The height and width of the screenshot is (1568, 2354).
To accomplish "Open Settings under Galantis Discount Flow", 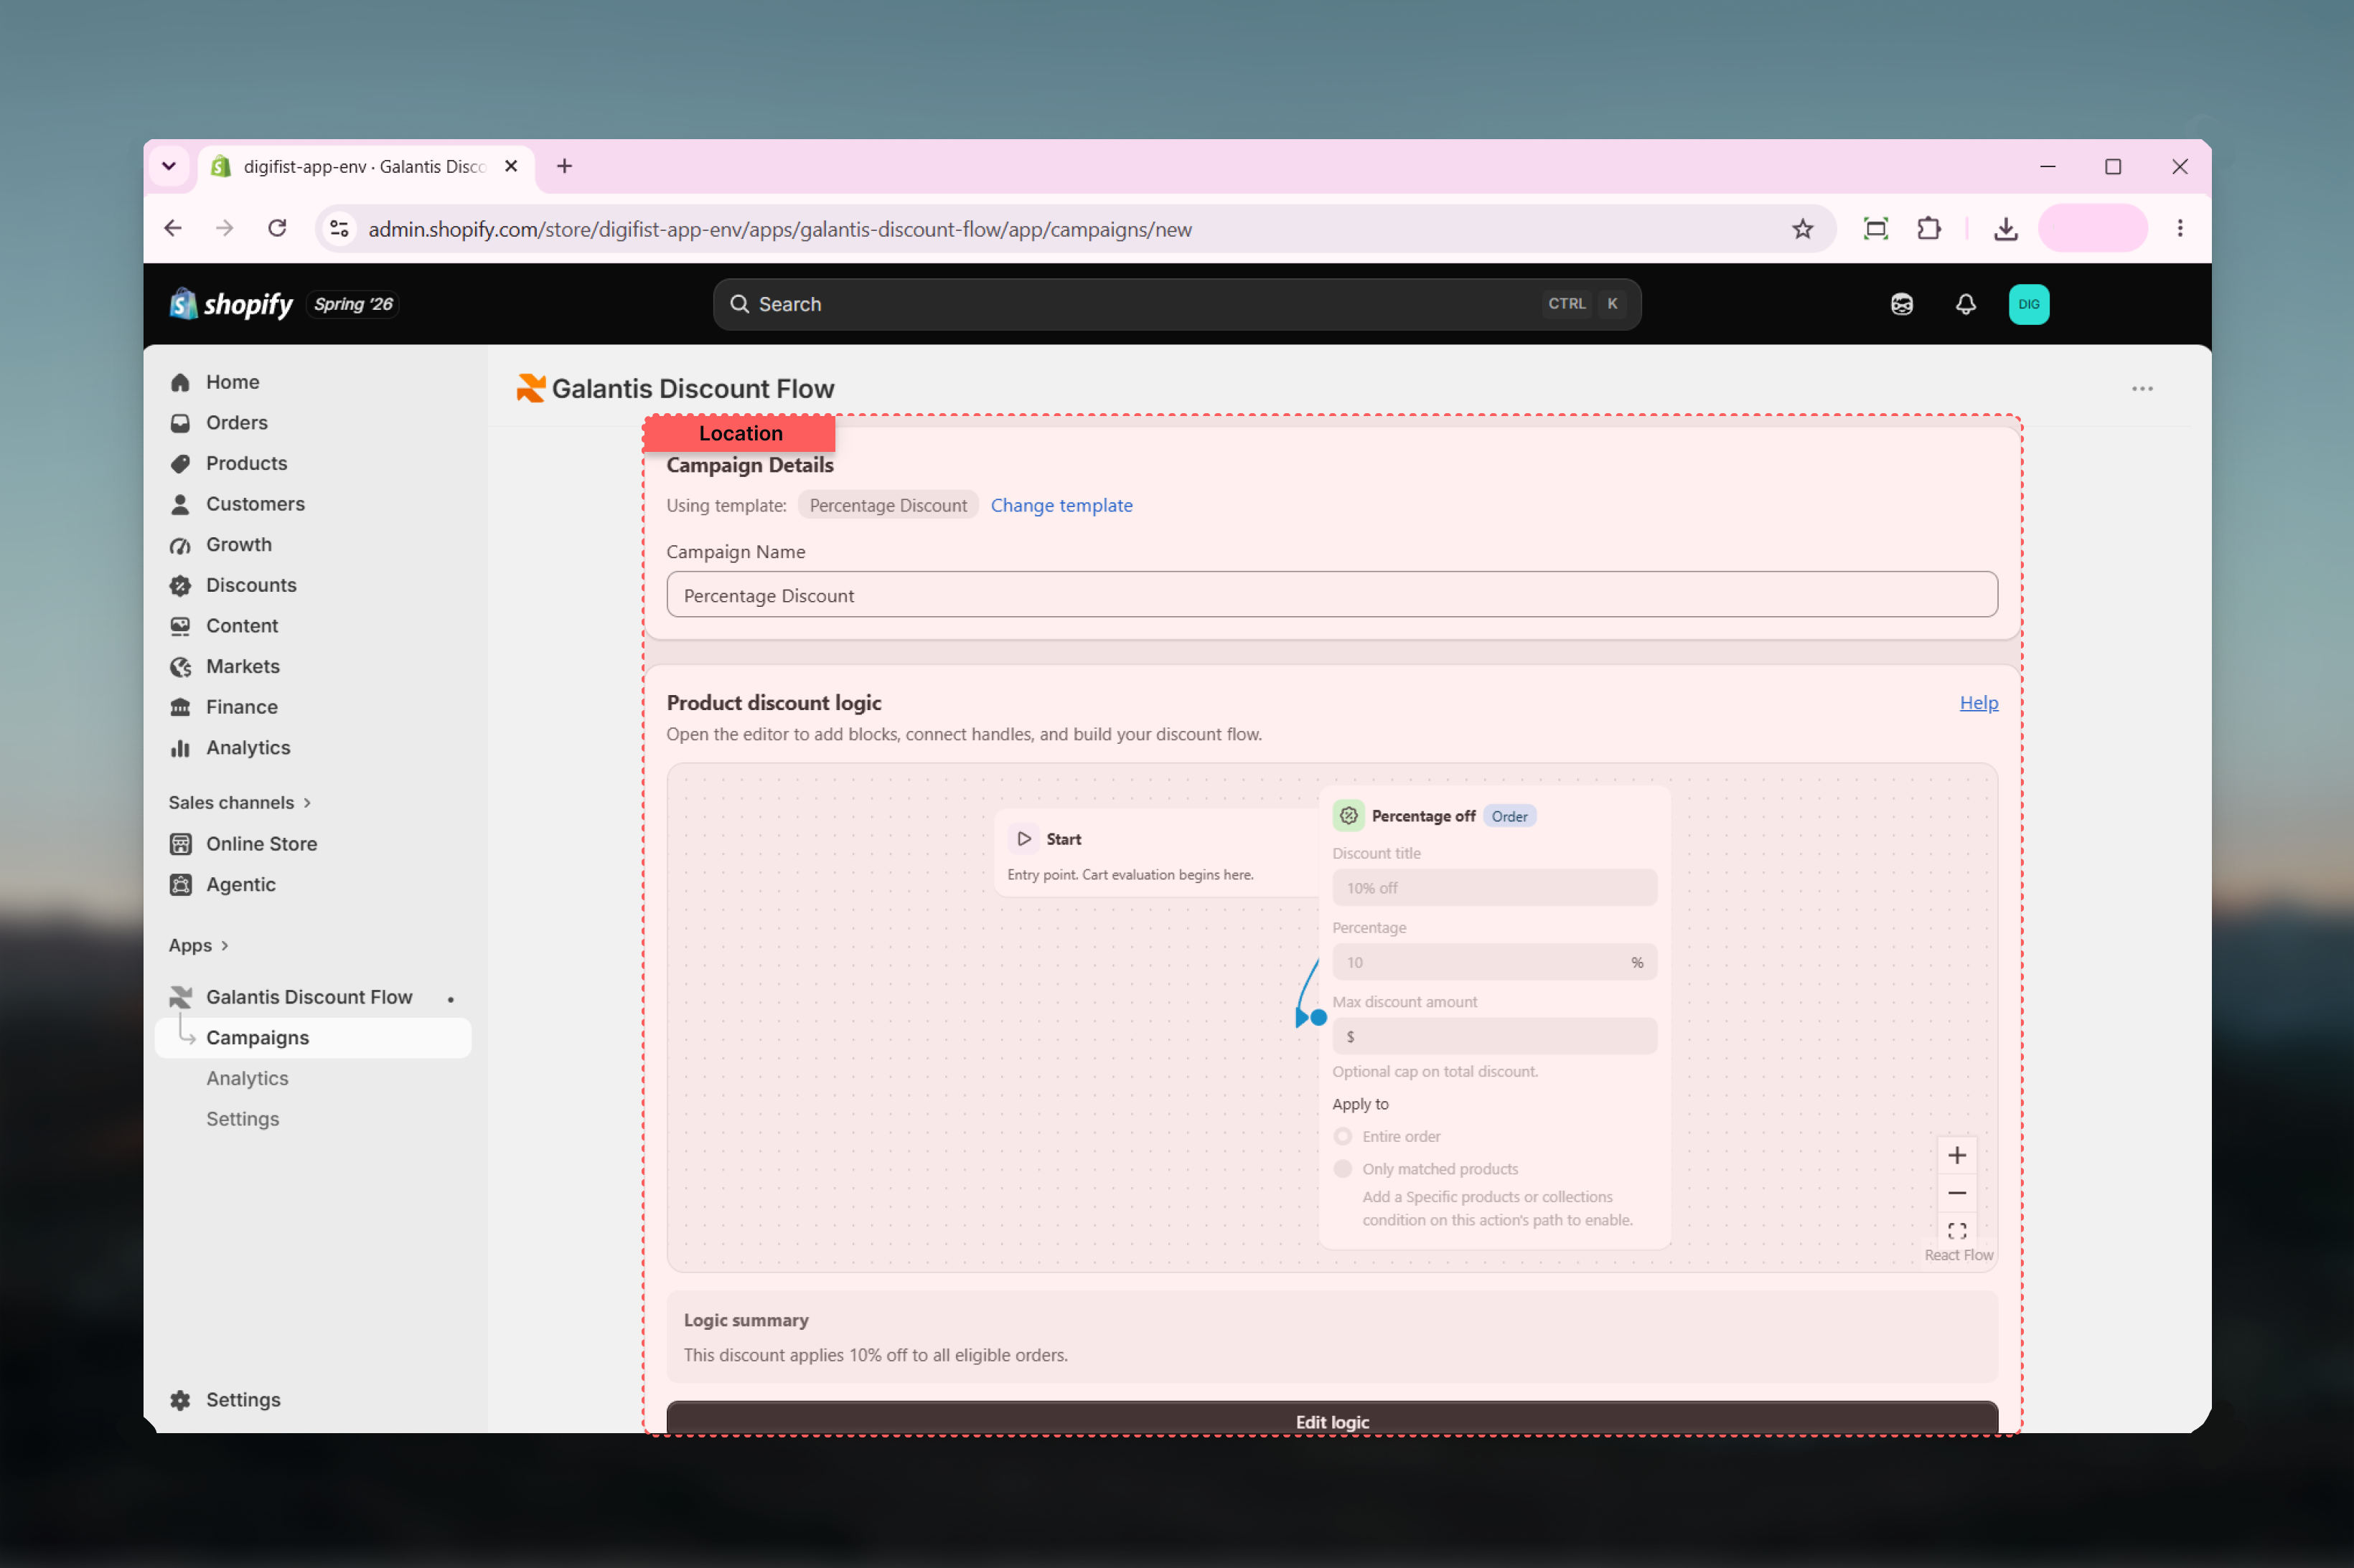I will click(x=242, y=1119).
